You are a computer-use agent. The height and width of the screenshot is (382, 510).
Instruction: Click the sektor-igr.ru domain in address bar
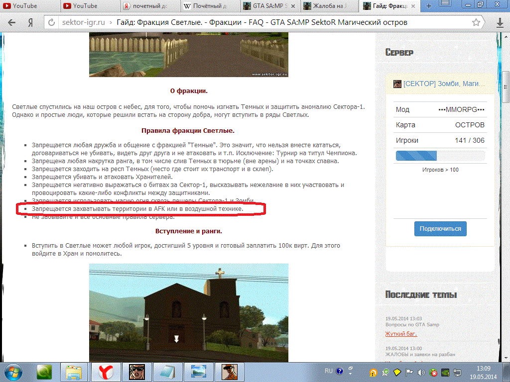84,22
